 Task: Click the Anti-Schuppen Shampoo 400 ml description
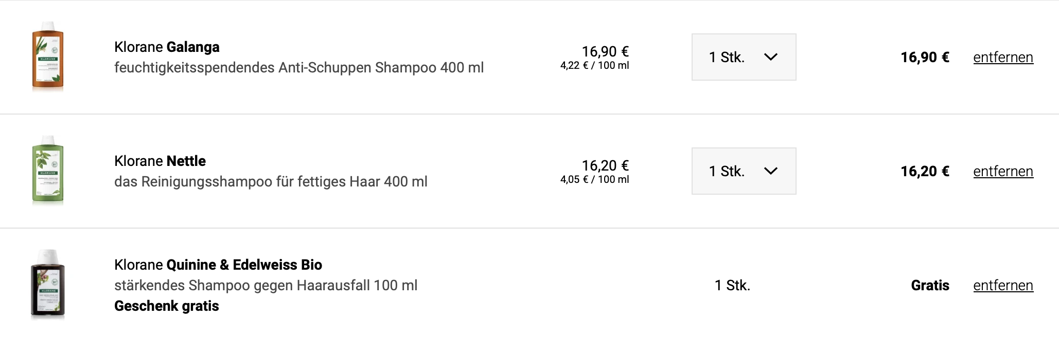tap(299, 68)
